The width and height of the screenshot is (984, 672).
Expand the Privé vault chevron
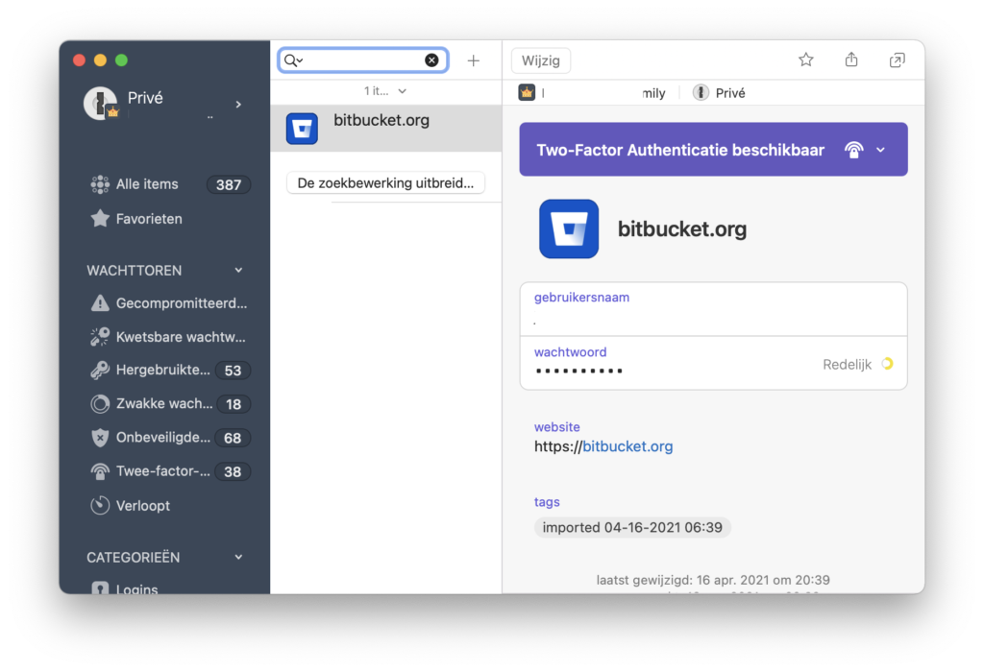pos(238,104)
